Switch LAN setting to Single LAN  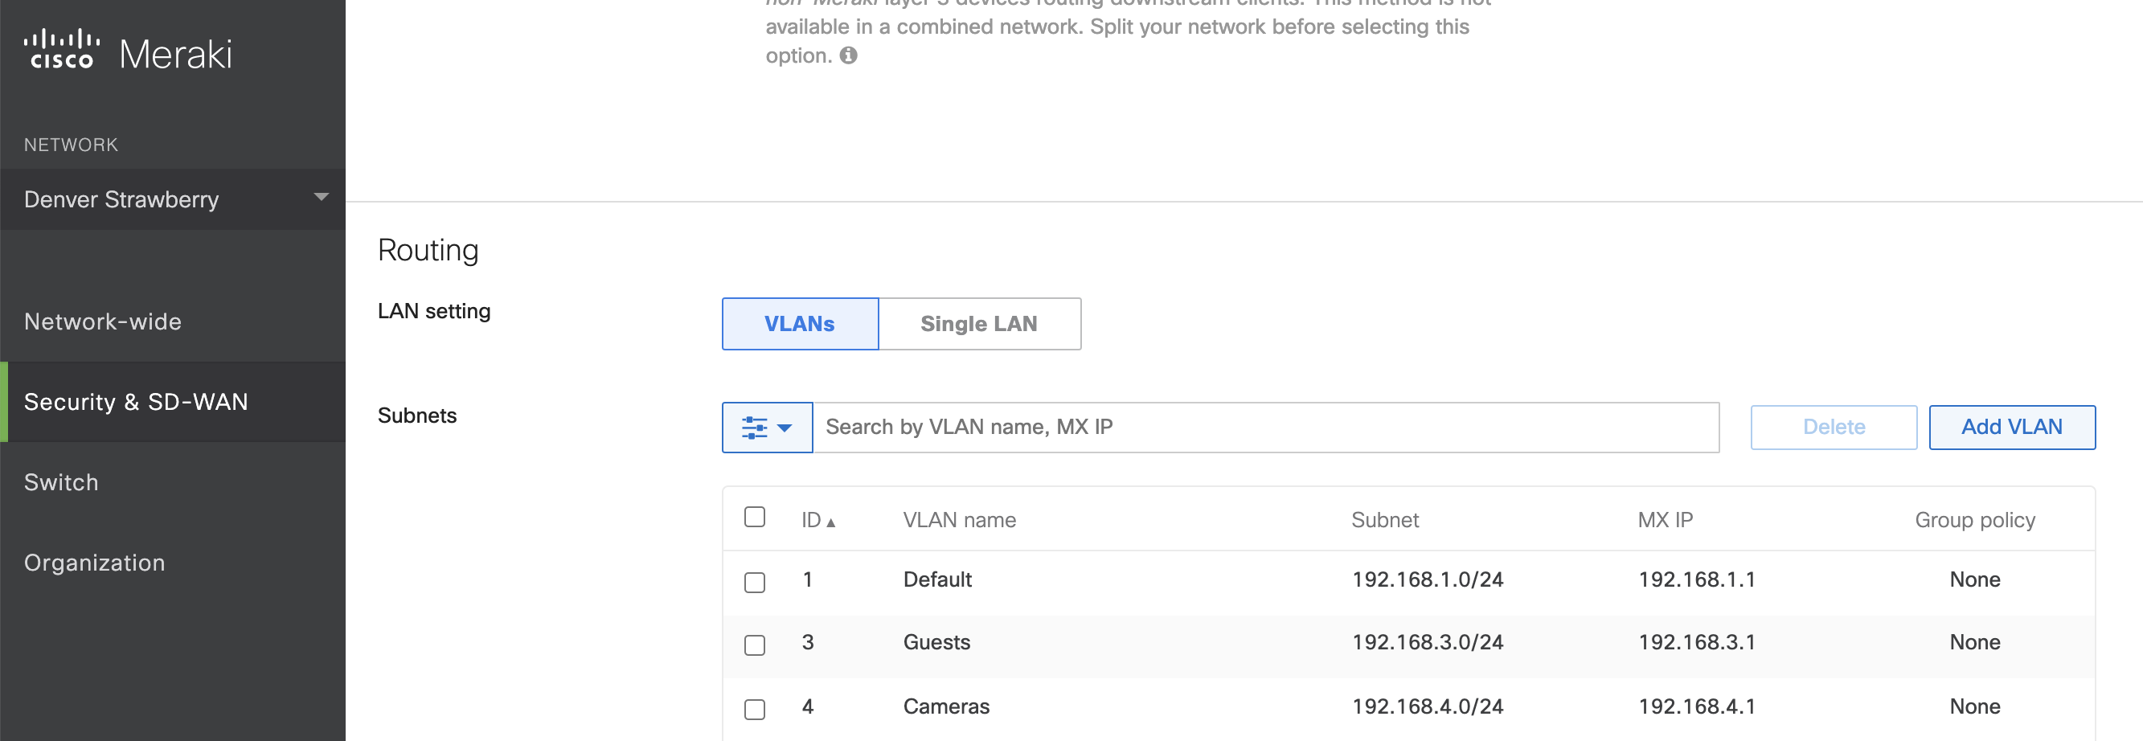(x=979, y=324)
